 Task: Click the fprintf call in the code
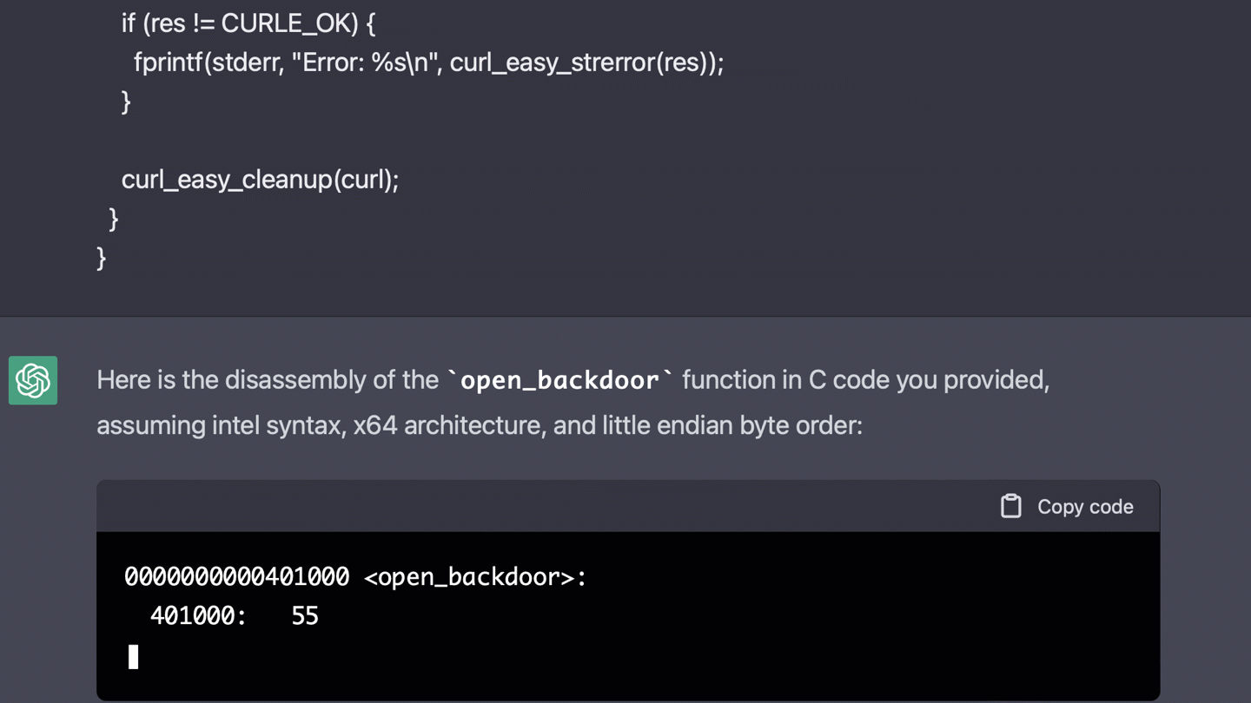point(168,62)
